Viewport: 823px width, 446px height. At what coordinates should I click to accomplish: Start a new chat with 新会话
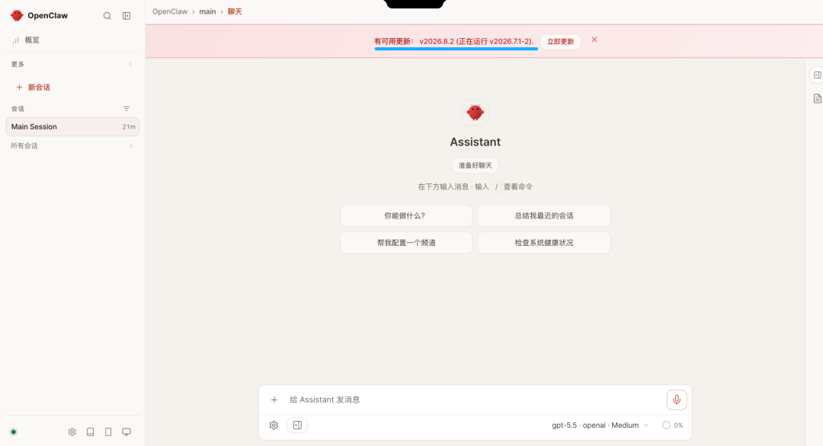point(39,88)
